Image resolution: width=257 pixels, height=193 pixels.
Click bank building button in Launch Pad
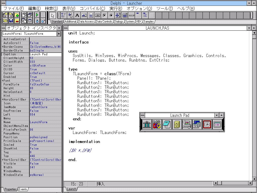[x=147, y=124]
